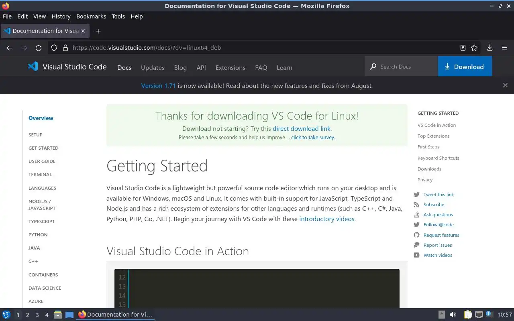Click the notification icon with blue badge in tray

[x=489, y=314]
